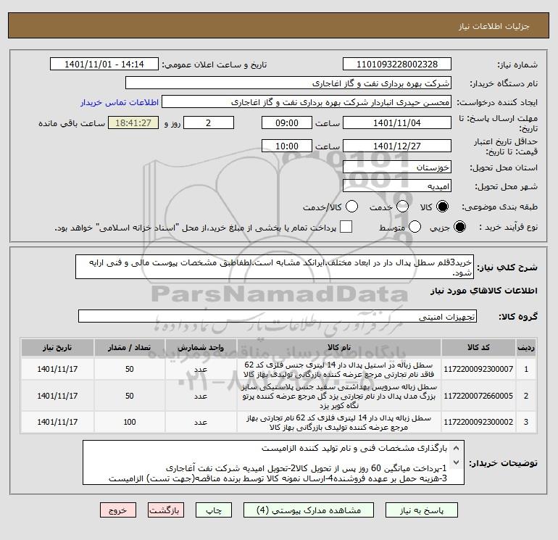Click row number 3 cell
Image resolution: width=558 pixels, height=540 pixels.
(526, 422)
